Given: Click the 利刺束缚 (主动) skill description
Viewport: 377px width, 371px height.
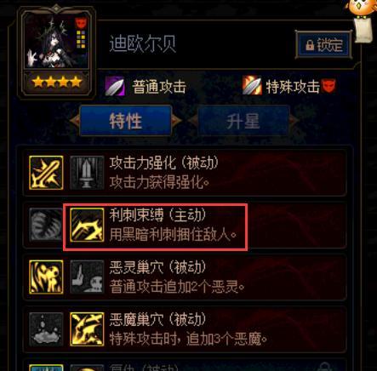Looking at the screenshot, I should pyautogui.click(x=173, y=235).
